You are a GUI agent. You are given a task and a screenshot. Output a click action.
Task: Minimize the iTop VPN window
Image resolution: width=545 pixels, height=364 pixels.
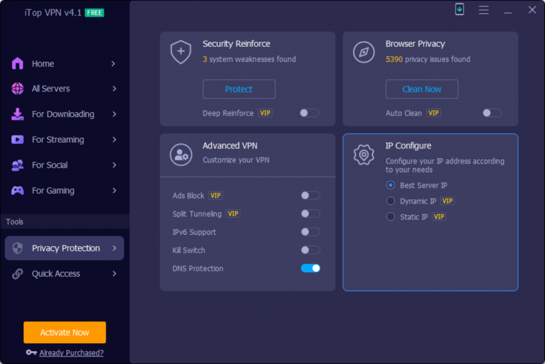coord(507,10)
